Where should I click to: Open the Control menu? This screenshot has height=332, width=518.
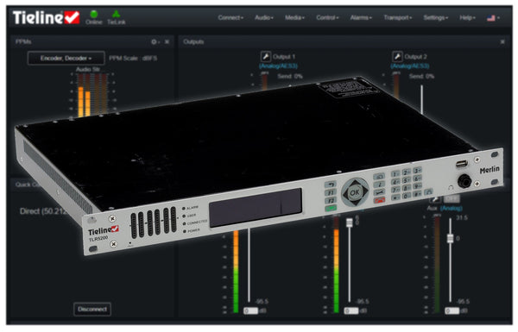[327, 17]
